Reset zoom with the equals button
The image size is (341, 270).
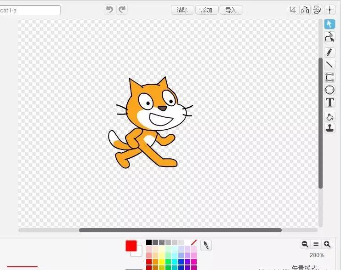pos(316,244)
